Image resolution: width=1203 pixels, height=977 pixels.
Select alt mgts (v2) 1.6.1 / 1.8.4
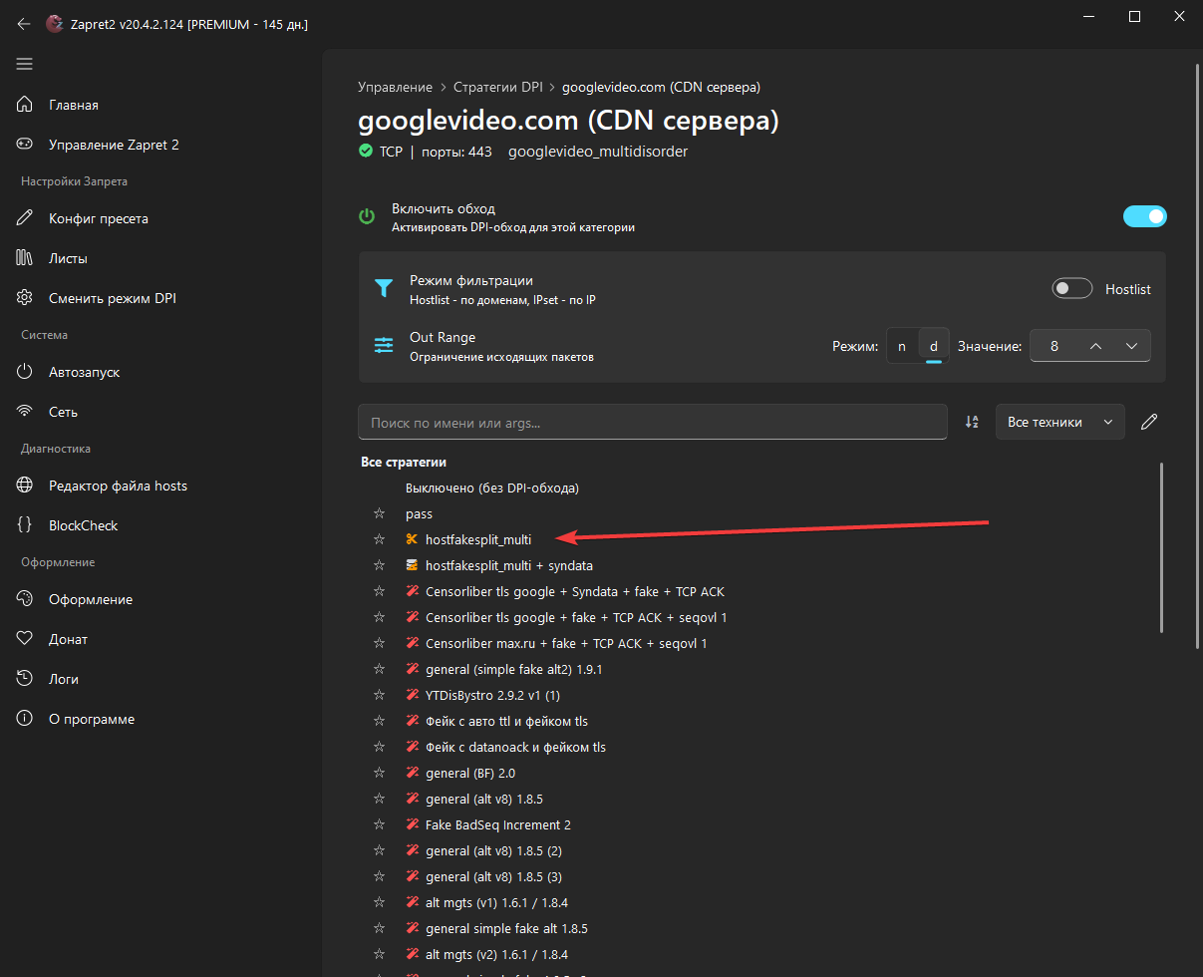[497, 954]
